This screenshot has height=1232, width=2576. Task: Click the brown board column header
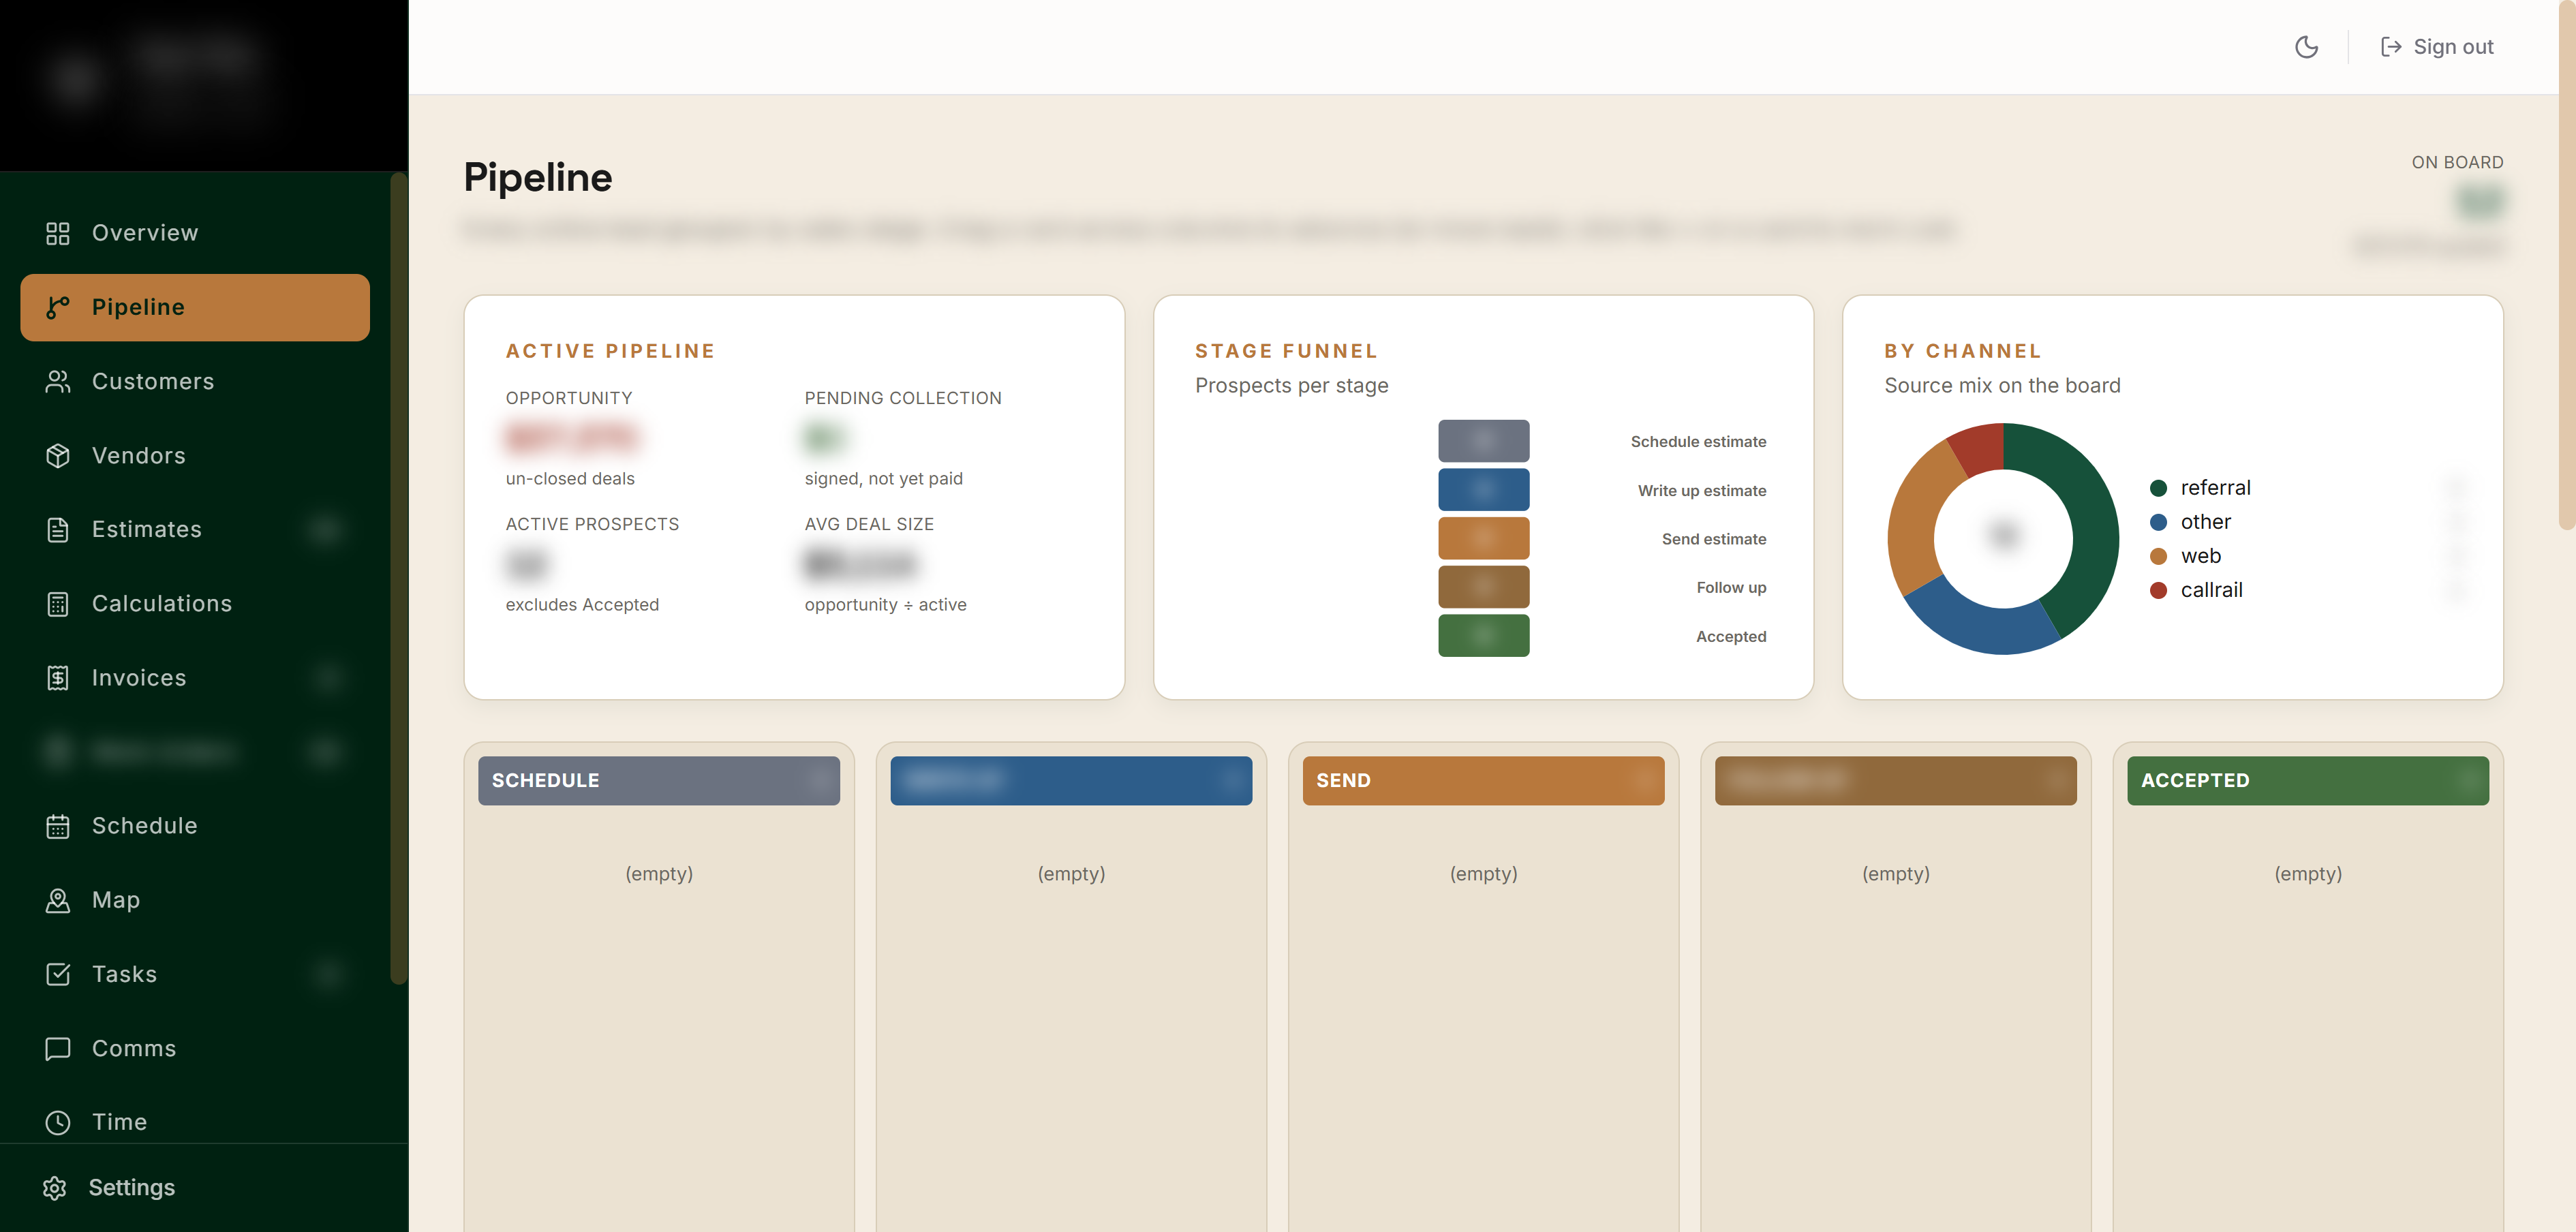(x=1895, y=780)
